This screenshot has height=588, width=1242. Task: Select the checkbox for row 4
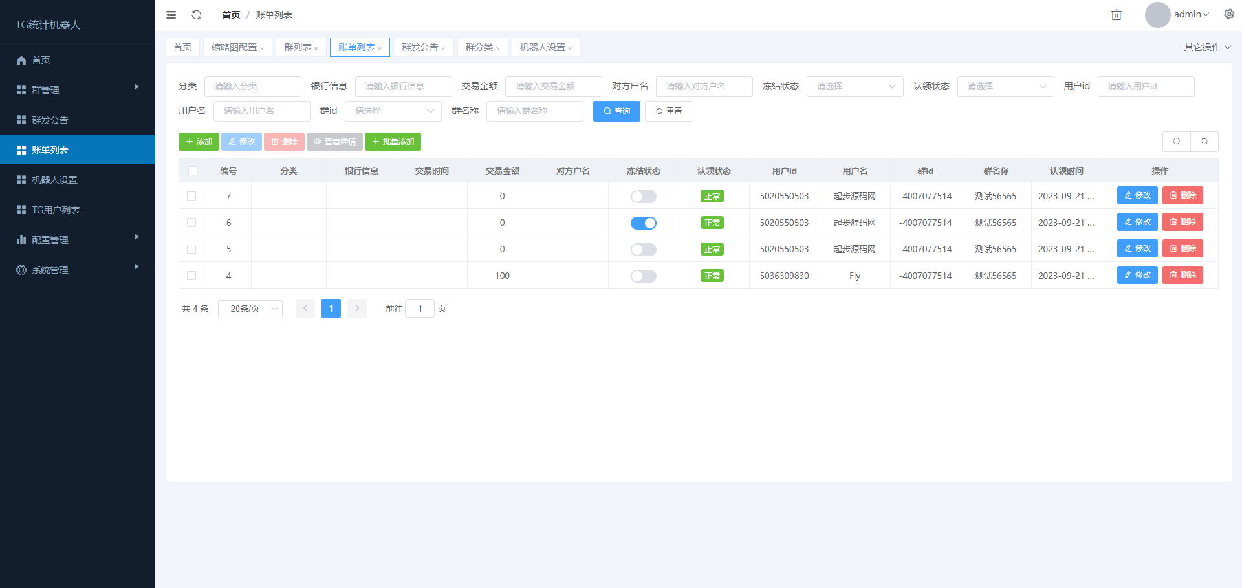[x=191, y=276]
